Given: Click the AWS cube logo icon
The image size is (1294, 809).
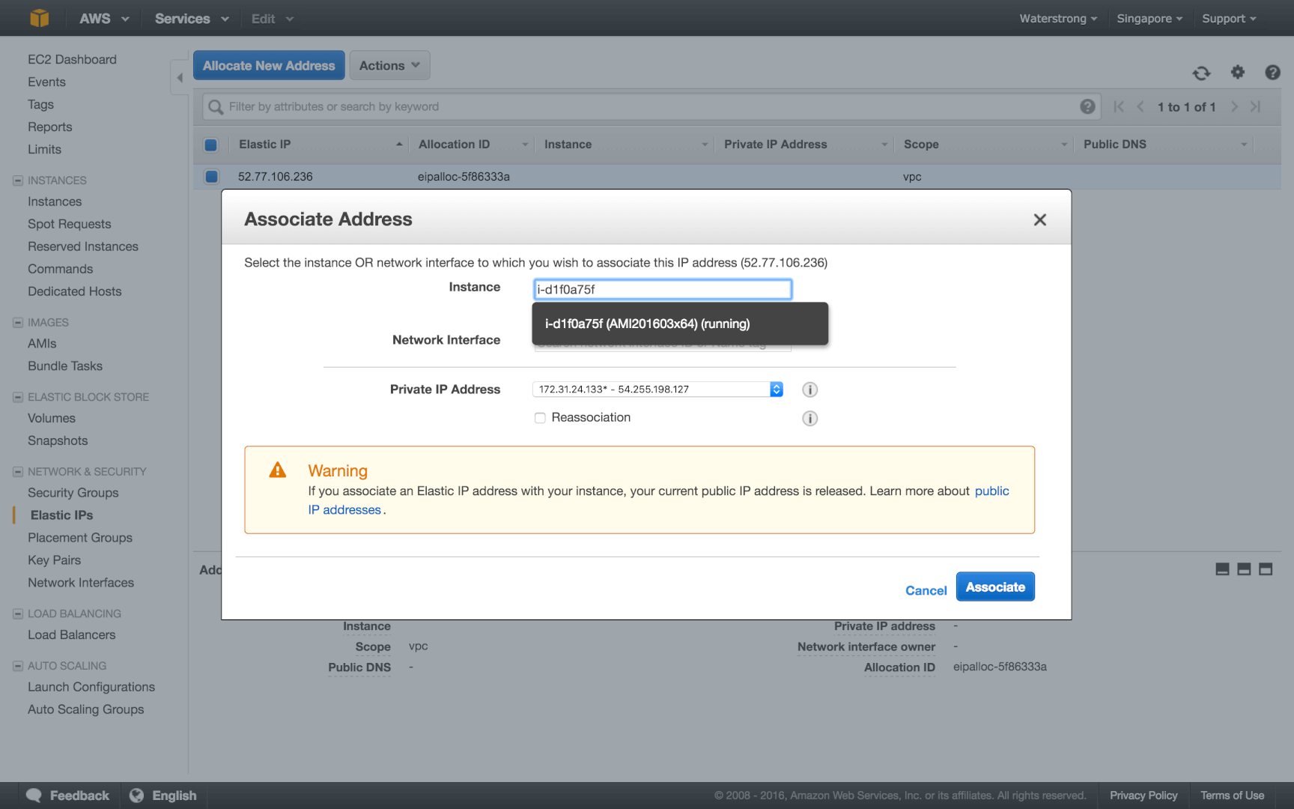Looking at the screenshot, I should [40, 18].
